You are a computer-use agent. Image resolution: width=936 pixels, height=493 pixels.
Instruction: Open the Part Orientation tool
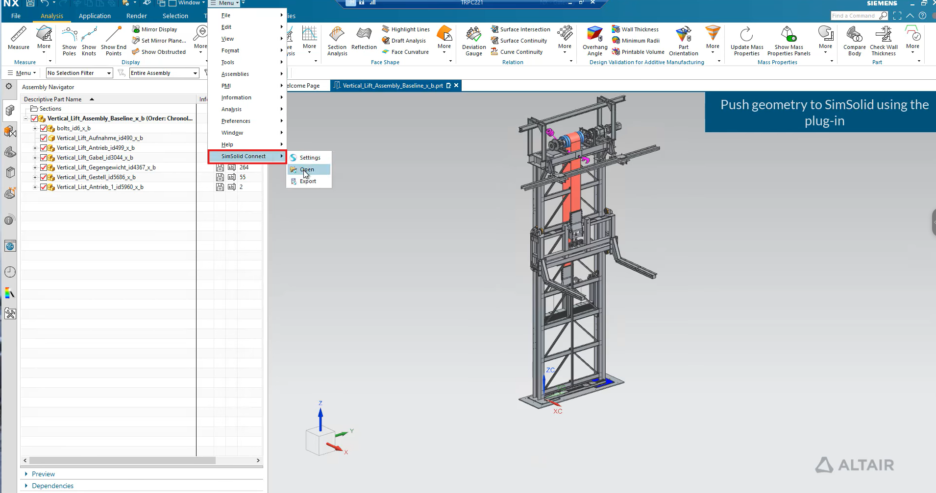(684, 35)
